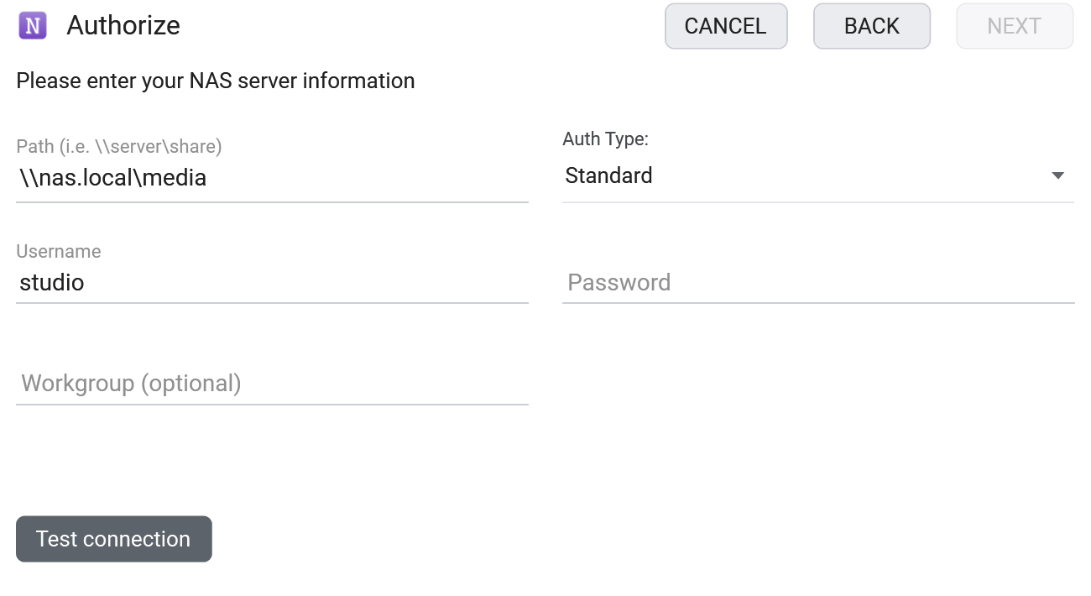
Task: Click the \\nas.local\media path text
Action: (112, 178)
